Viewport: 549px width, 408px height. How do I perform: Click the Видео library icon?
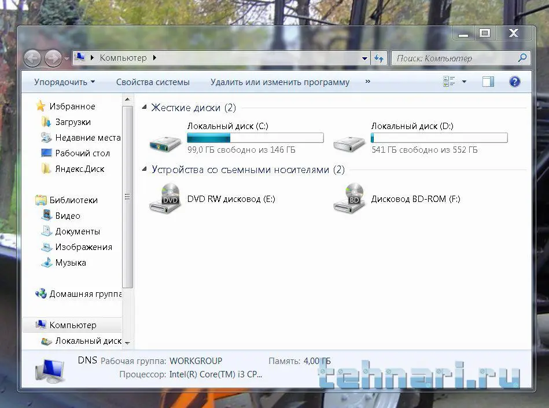pos(46,215)
